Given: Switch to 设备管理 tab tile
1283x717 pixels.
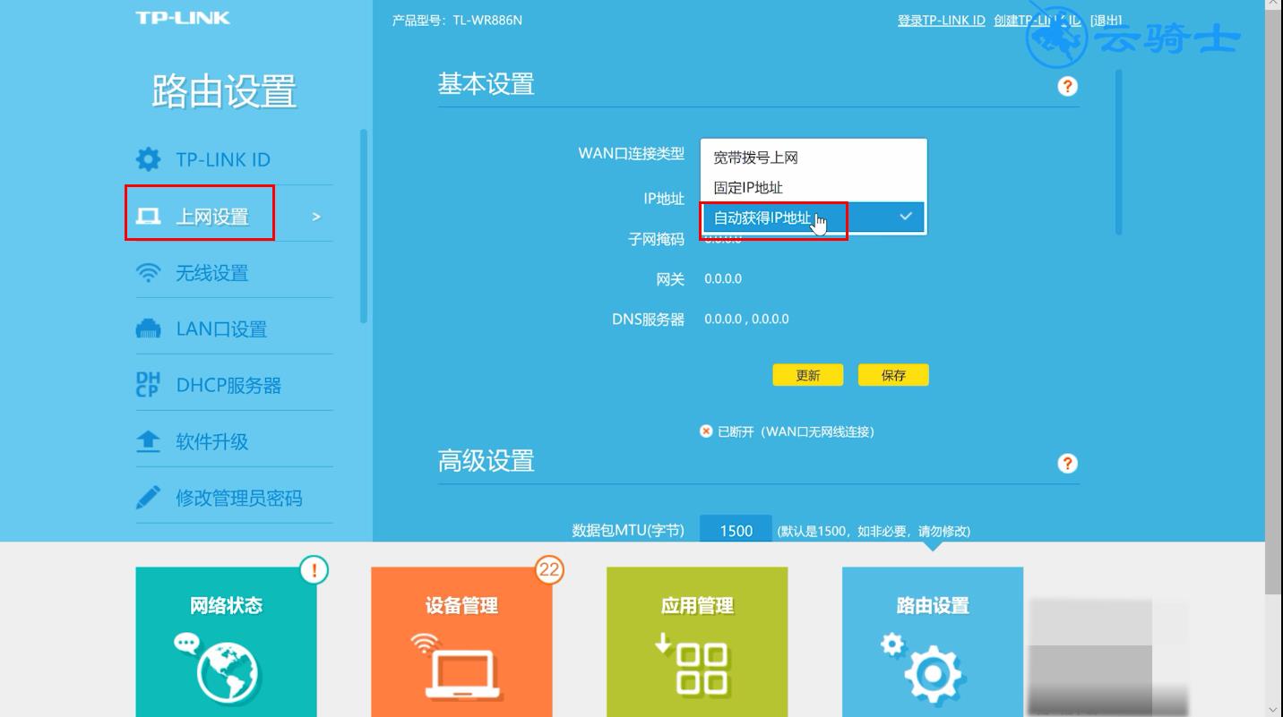Looking at the screenshot, I should (461, 641).
